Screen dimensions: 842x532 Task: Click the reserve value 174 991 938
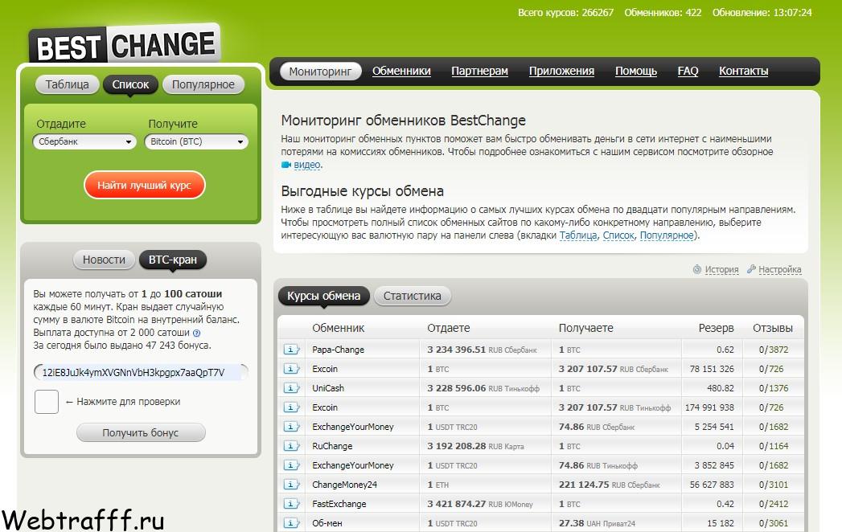point(709,407)
